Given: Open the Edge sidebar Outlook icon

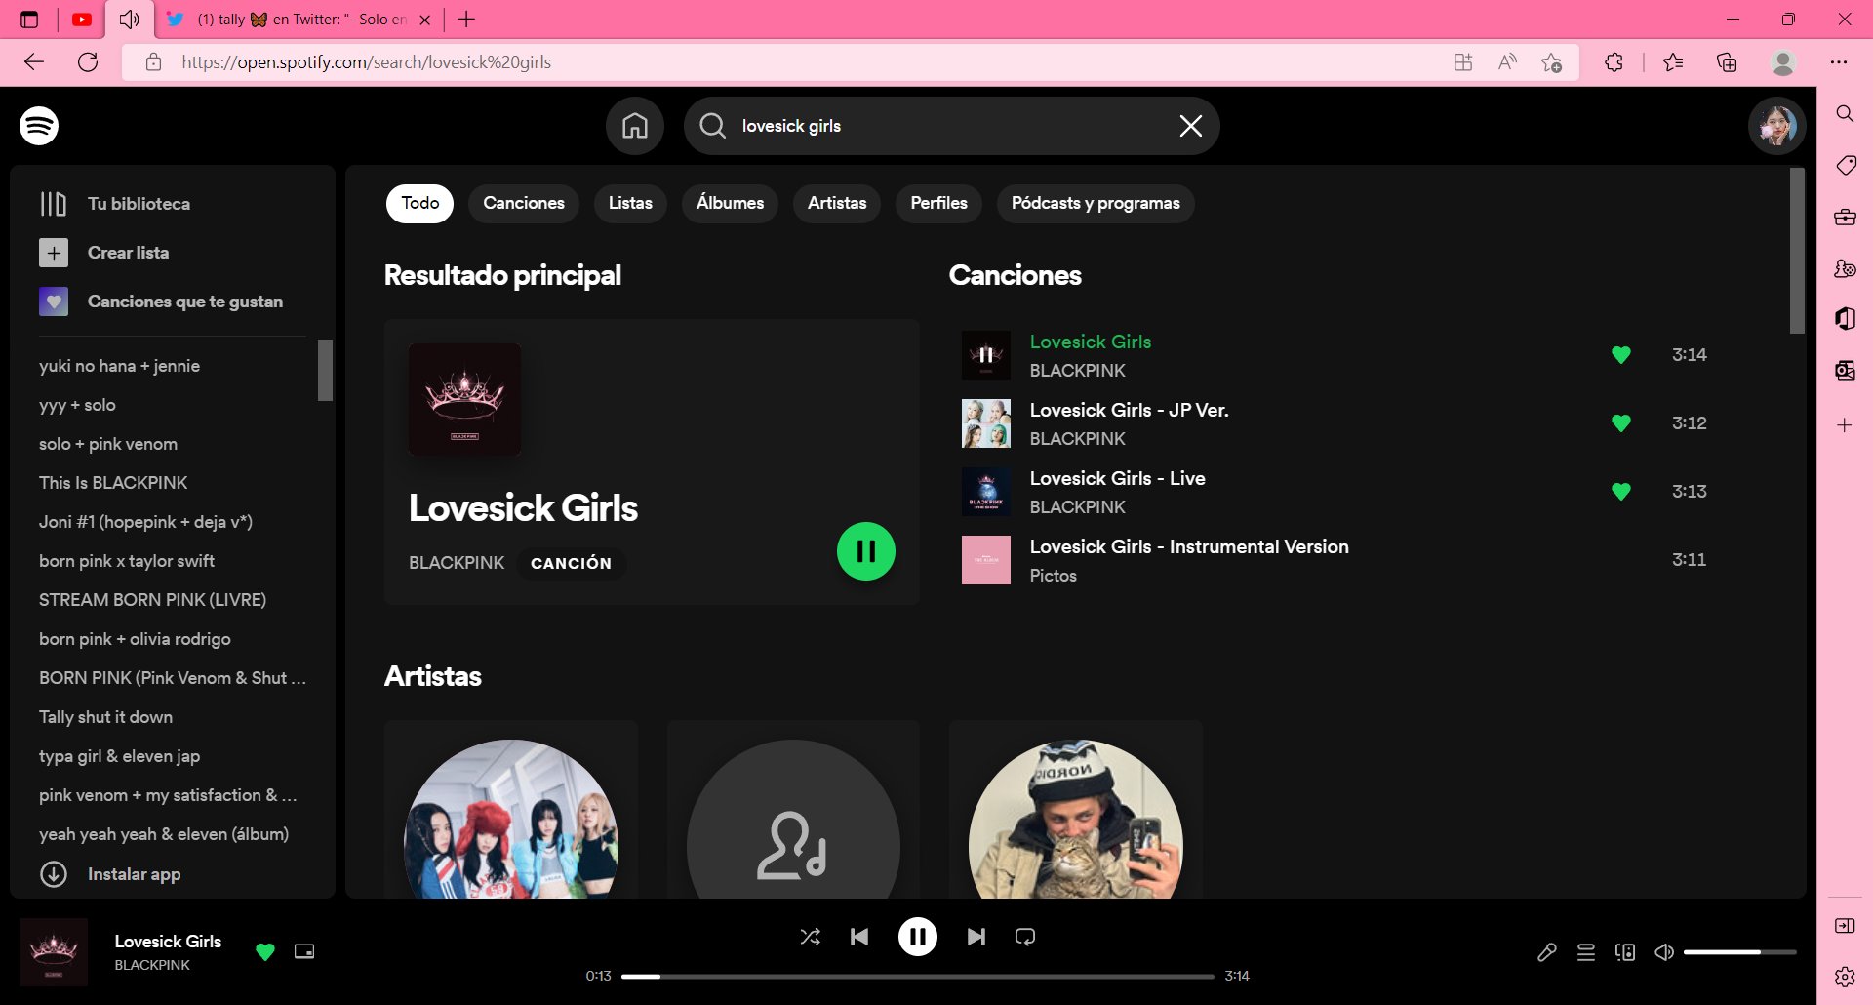Looking at the screenshot, I should tap(1845, 371).
